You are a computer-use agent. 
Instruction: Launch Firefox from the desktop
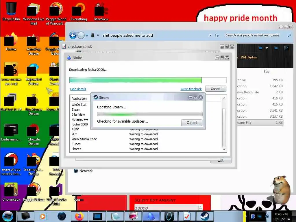(11, 42)
